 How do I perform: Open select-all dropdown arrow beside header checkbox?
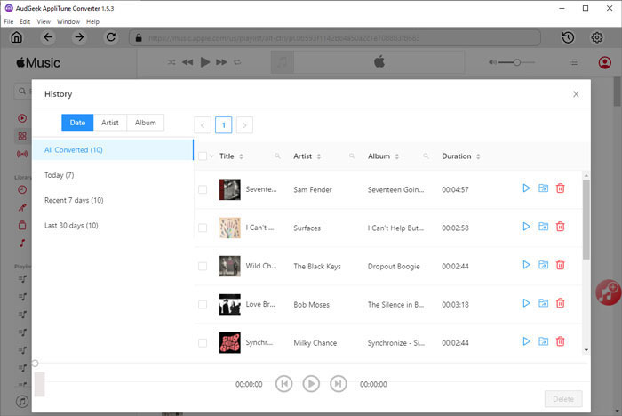point(211,156)
